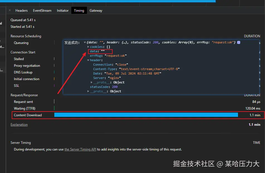Click the Content-Type text/event-stream line

click(136, 69)
